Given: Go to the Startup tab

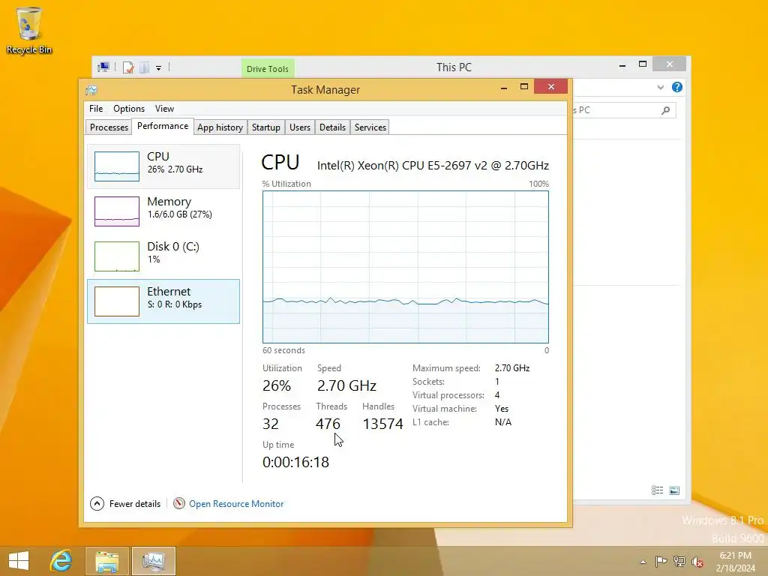Looking at the screenshot, I should [x=266, y=127].
